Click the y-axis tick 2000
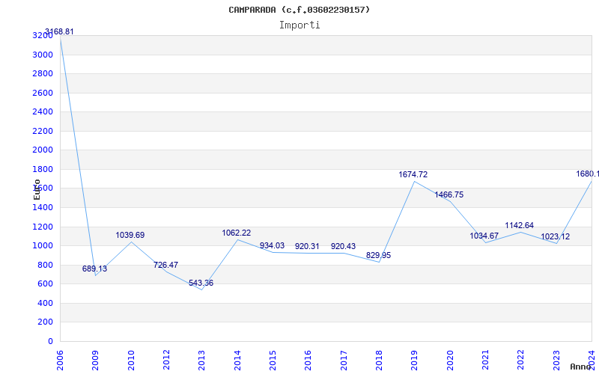The image size is (599, 374). pos(43,150)
